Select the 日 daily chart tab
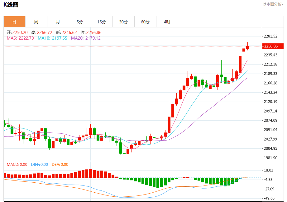287x202 pixels. click(14, 22)
